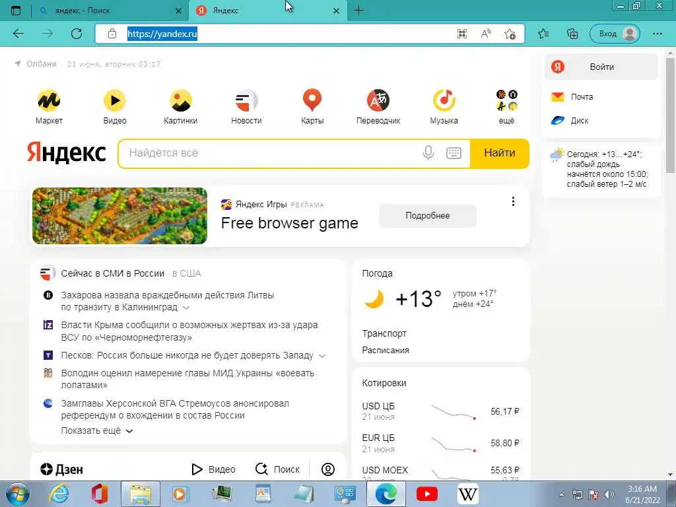Open the Маркет service icon
Screen dimensions: 676x507
pyautogui.click(x=49, y=106)
